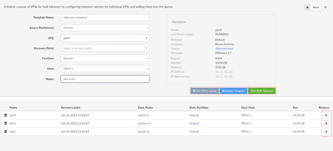
Task: Focus the Name field containing pbx-kvm
Action: coord(105,79)
